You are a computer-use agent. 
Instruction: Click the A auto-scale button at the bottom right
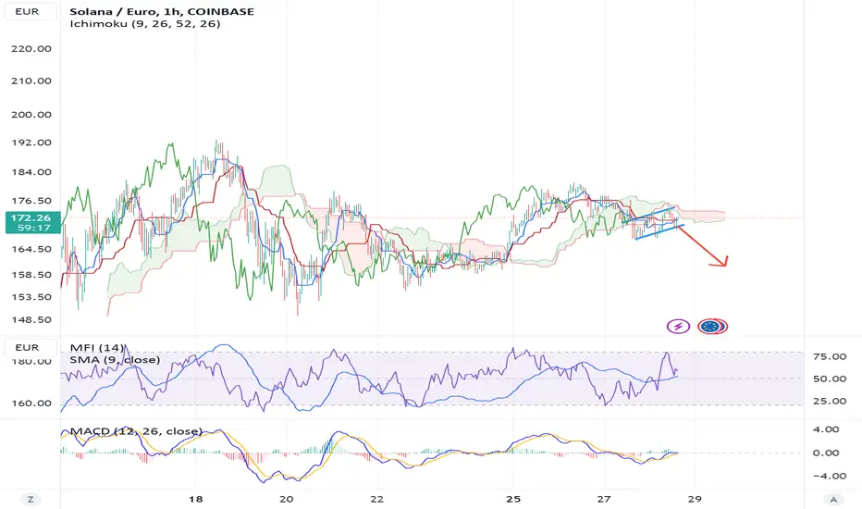click(x=833, y=499)
